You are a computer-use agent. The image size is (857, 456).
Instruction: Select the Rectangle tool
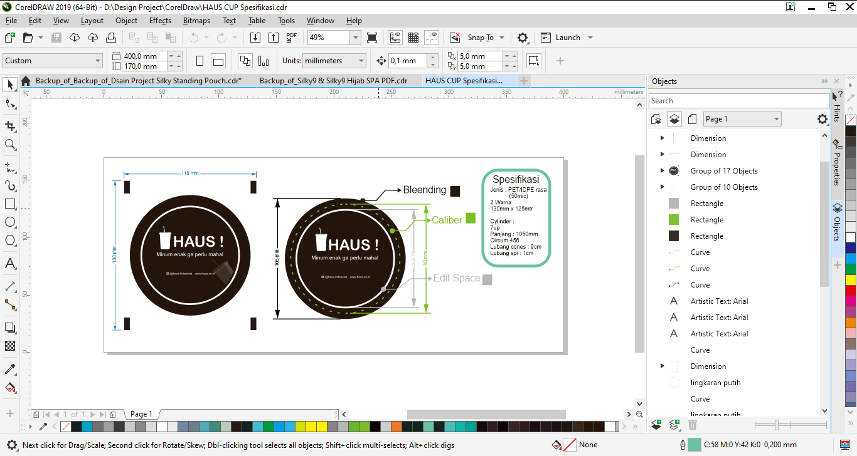click(10, 204)
